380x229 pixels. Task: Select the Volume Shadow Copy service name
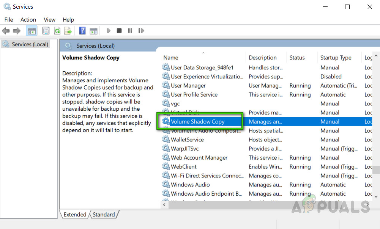coord(198,122)
